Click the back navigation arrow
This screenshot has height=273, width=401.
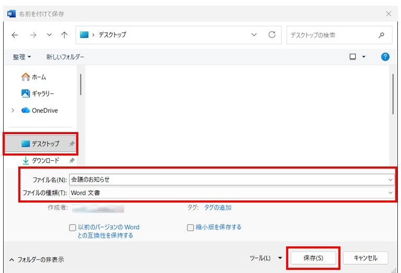tap(15, 35)
